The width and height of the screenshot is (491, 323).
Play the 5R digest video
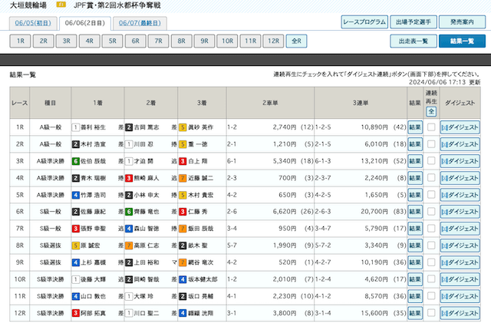(x=460, y=195)
